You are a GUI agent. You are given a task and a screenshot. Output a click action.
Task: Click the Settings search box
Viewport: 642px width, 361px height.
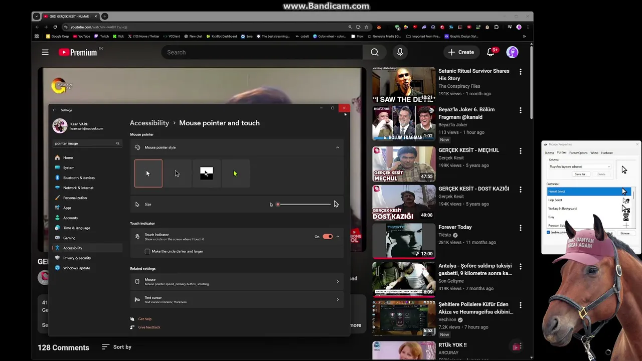point(87,143)
